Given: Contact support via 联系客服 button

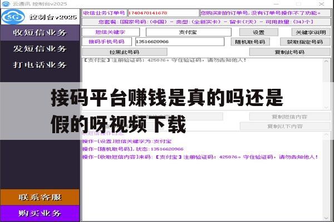Looking at the screenshot, I should [40, 197].
